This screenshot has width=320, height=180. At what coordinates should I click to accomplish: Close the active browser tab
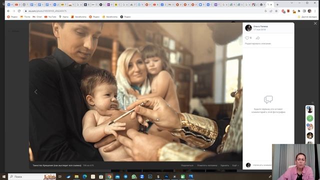pos(271,4)
